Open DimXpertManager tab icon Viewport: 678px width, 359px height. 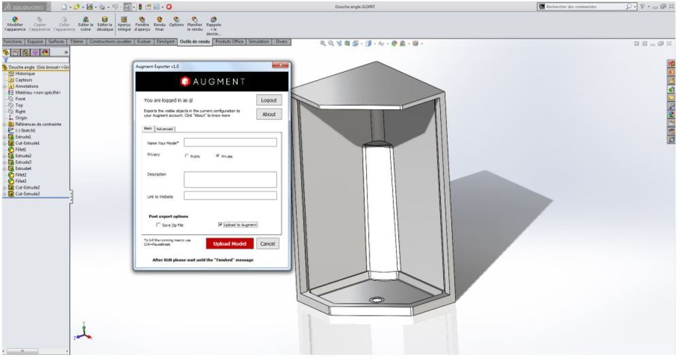tap(35, 52)
